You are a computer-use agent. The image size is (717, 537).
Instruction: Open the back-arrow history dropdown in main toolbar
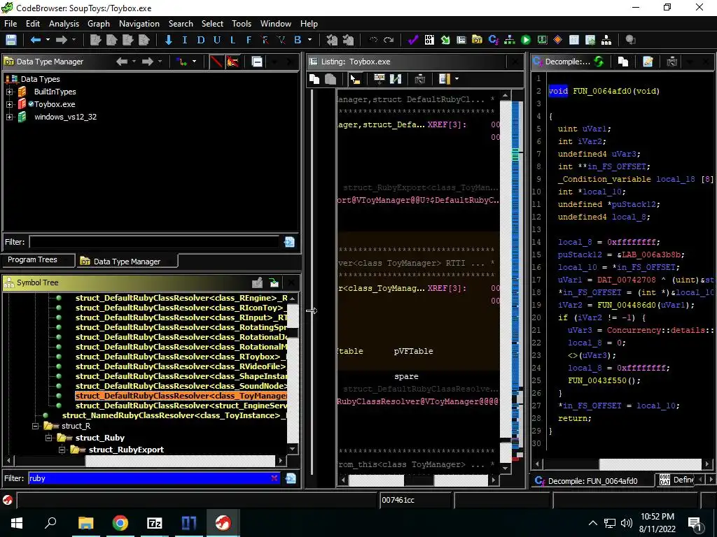48,40
